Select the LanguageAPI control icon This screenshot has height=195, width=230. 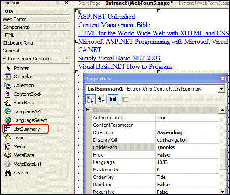(8, 111)
